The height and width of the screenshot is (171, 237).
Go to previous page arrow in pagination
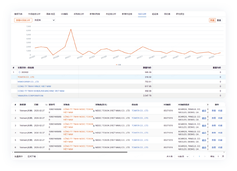click(194, 156)
